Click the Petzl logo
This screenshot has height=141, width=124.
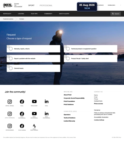8,5
